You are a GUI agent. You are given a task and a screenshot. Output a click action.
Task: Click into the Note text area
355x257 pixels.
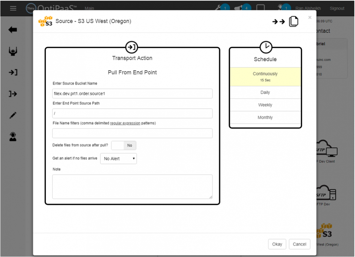(x=132, y=186)
